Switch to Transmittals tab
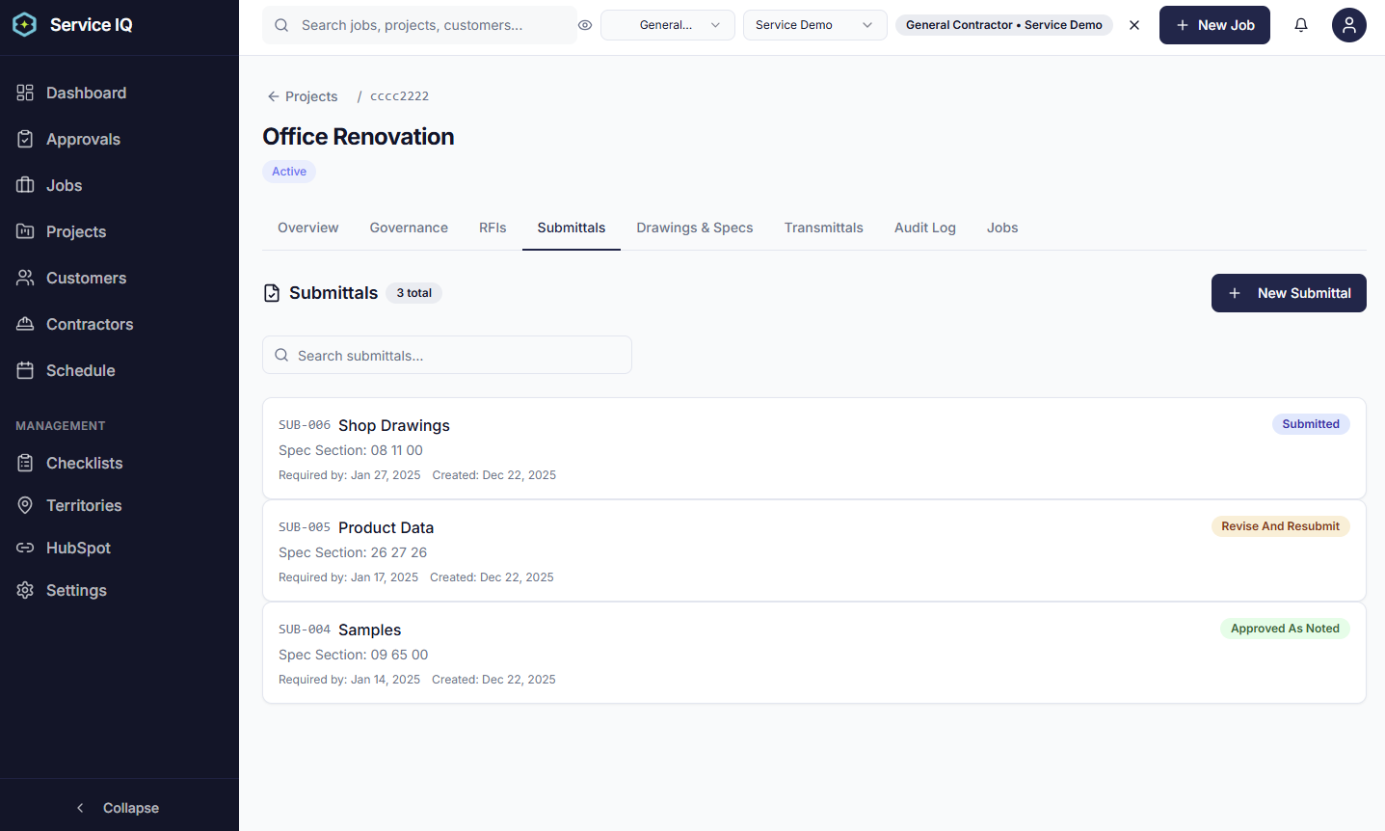 click(824, 228)
